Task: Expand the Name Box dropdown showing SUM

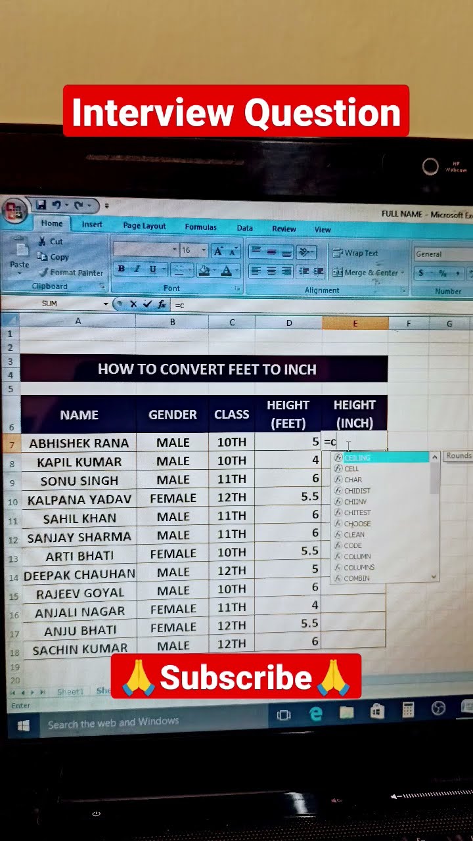Action: 106,304
